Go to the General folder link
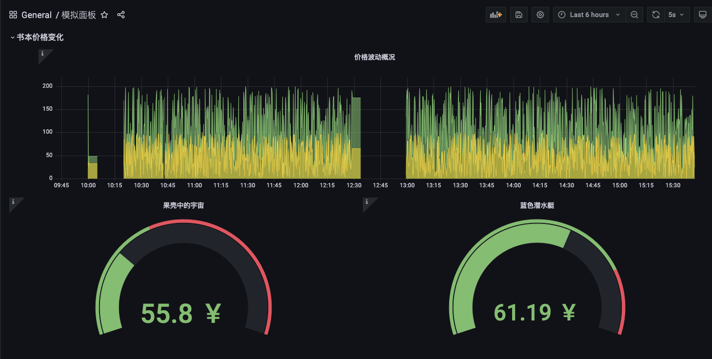The image size is (712, 359). (37, 15)
